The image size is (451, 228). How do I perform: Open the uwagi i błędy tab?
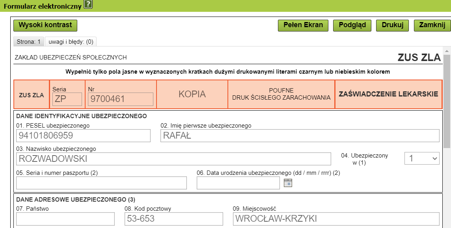[x=71, y=42]
